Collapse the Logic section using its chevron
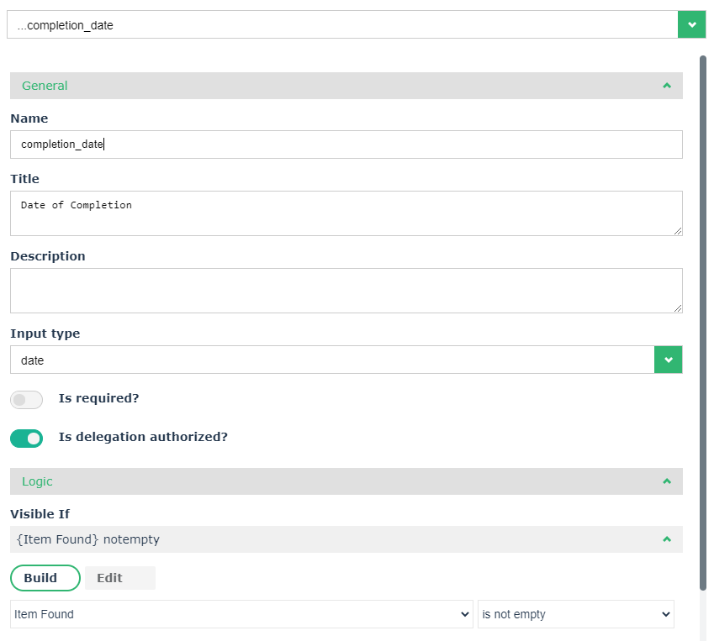Viewport: 714px width, 641px height. [666, 481]
